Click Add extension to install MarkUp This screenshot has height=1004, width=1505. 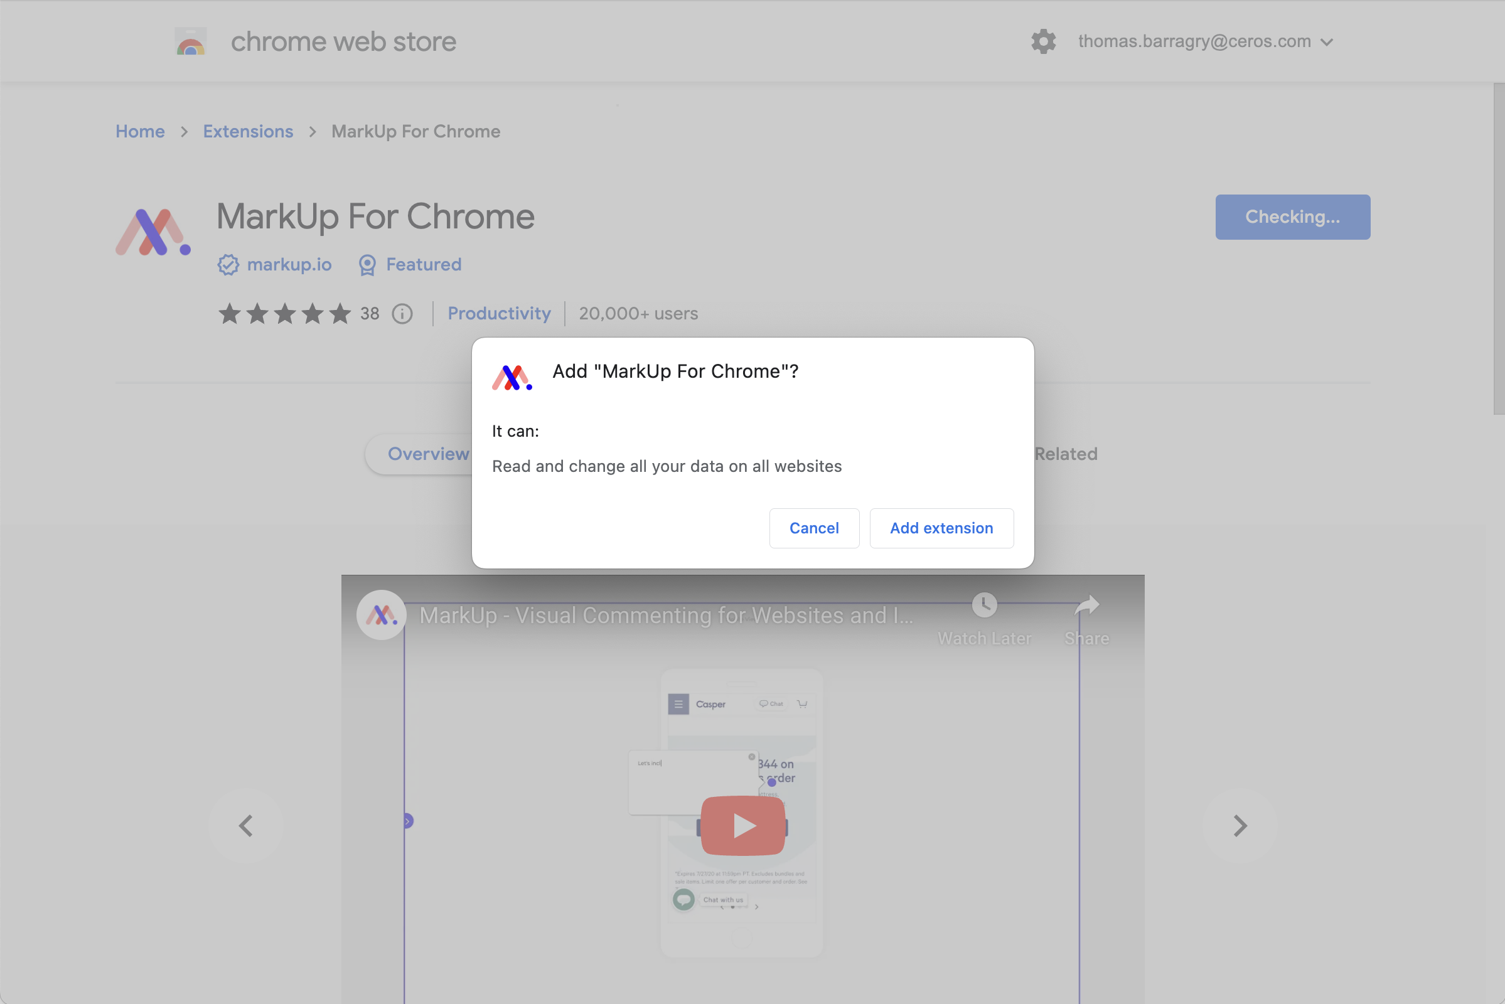click(941, 528)
